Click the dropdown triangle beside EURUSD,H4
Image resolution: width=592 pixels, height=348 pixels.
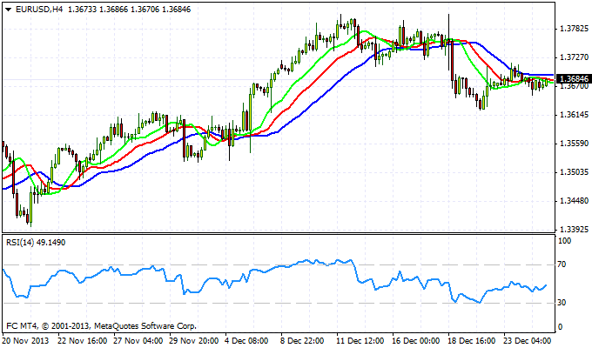(x=9, y=10)
